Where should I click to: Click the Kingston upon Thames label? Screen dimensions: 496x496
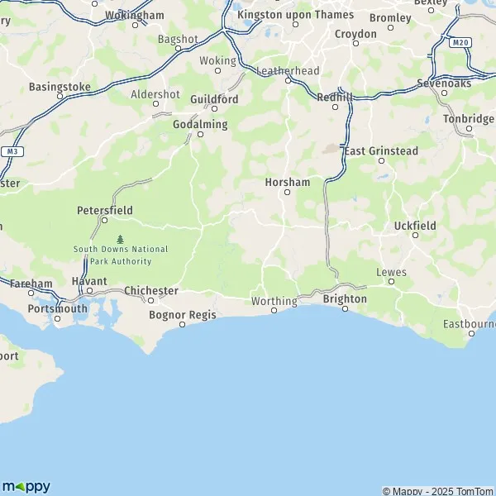[295, 15]
